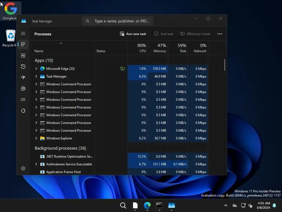The width and height of the screenshot is (282, 212).
Task: Click the Task Manager title bar icon
Action: click(24, 21)
